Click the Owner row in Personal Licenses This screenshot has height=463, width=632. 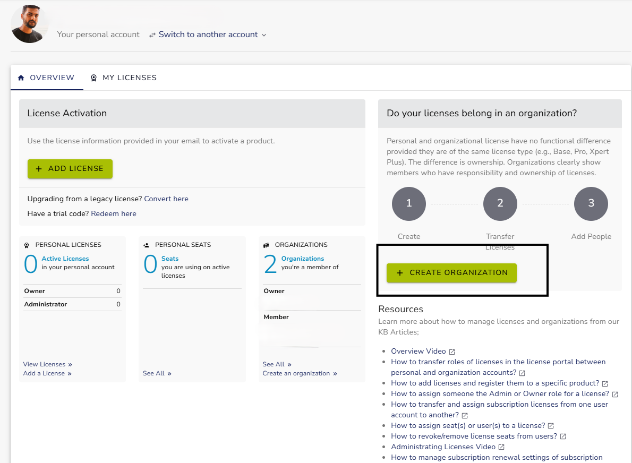(x=72, y=291)
